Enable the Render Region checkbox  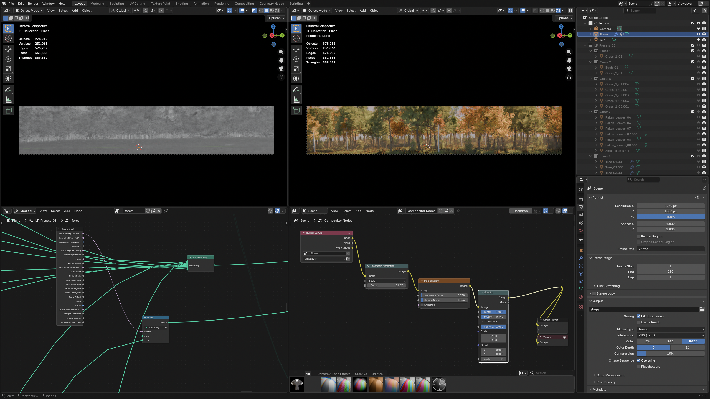click(638, 236)
